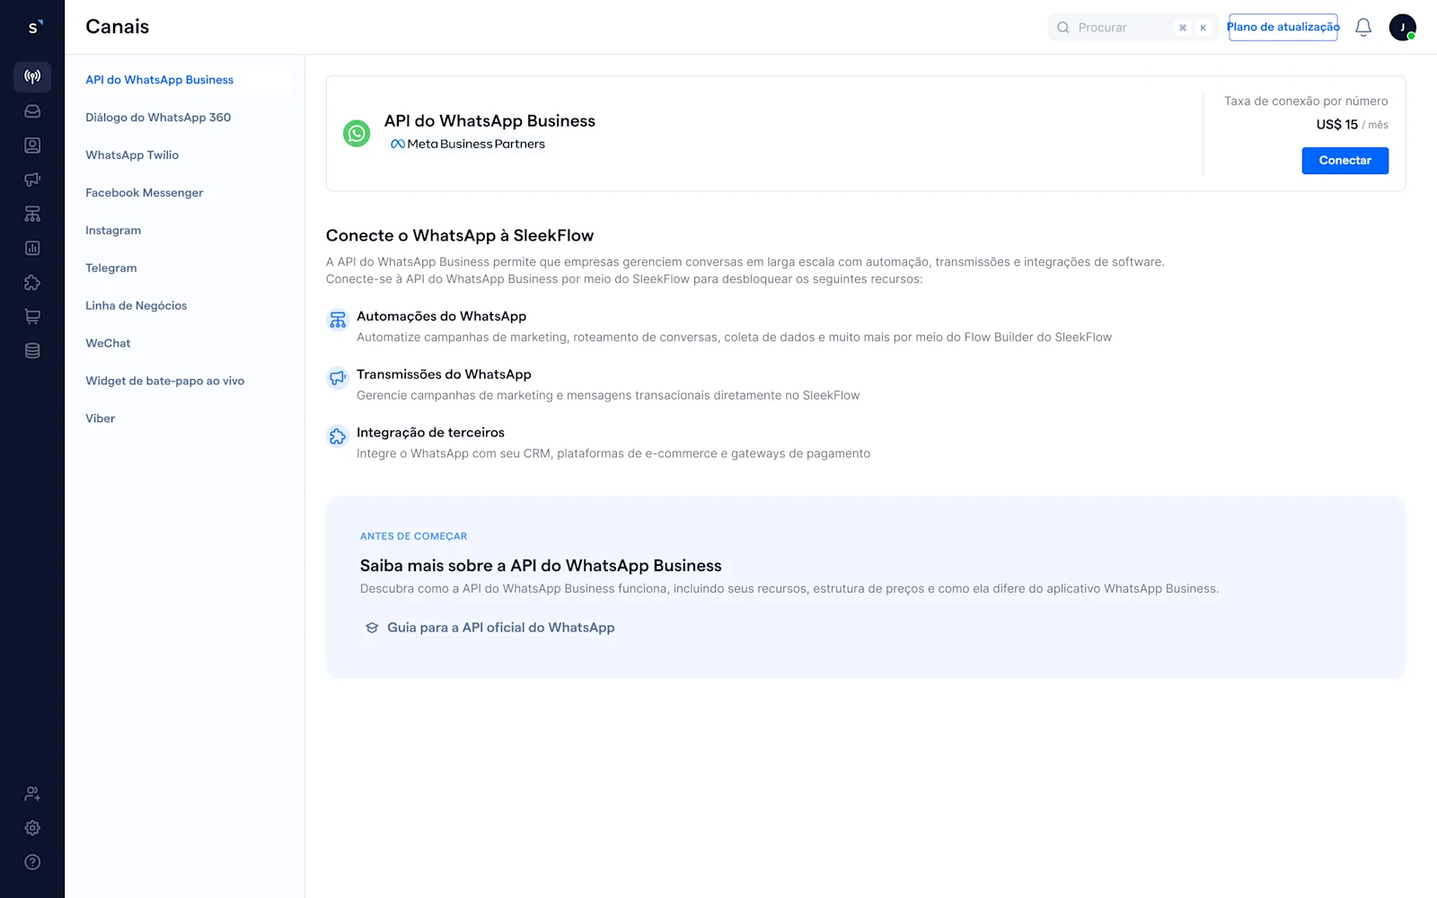Viewport: 1437px width, 898px height.
Task: Select Viber channel
Action: coord(184,419)
